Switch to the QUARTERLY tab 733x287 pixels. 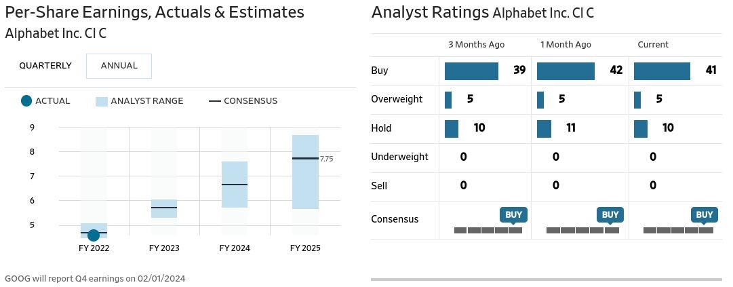click(x=45, y=66)
